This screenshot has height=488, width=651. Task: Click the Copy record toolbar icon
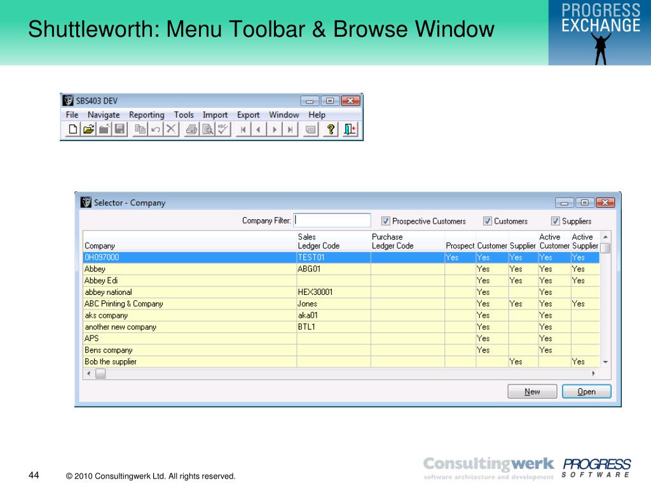(x=140, y=130)
